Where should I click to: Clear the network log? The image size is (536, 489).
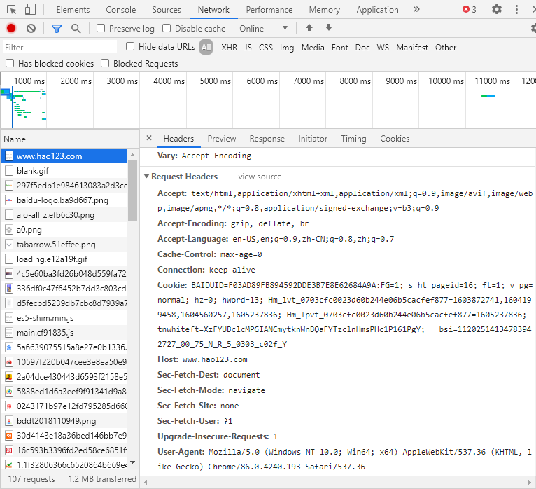[31, 28]
